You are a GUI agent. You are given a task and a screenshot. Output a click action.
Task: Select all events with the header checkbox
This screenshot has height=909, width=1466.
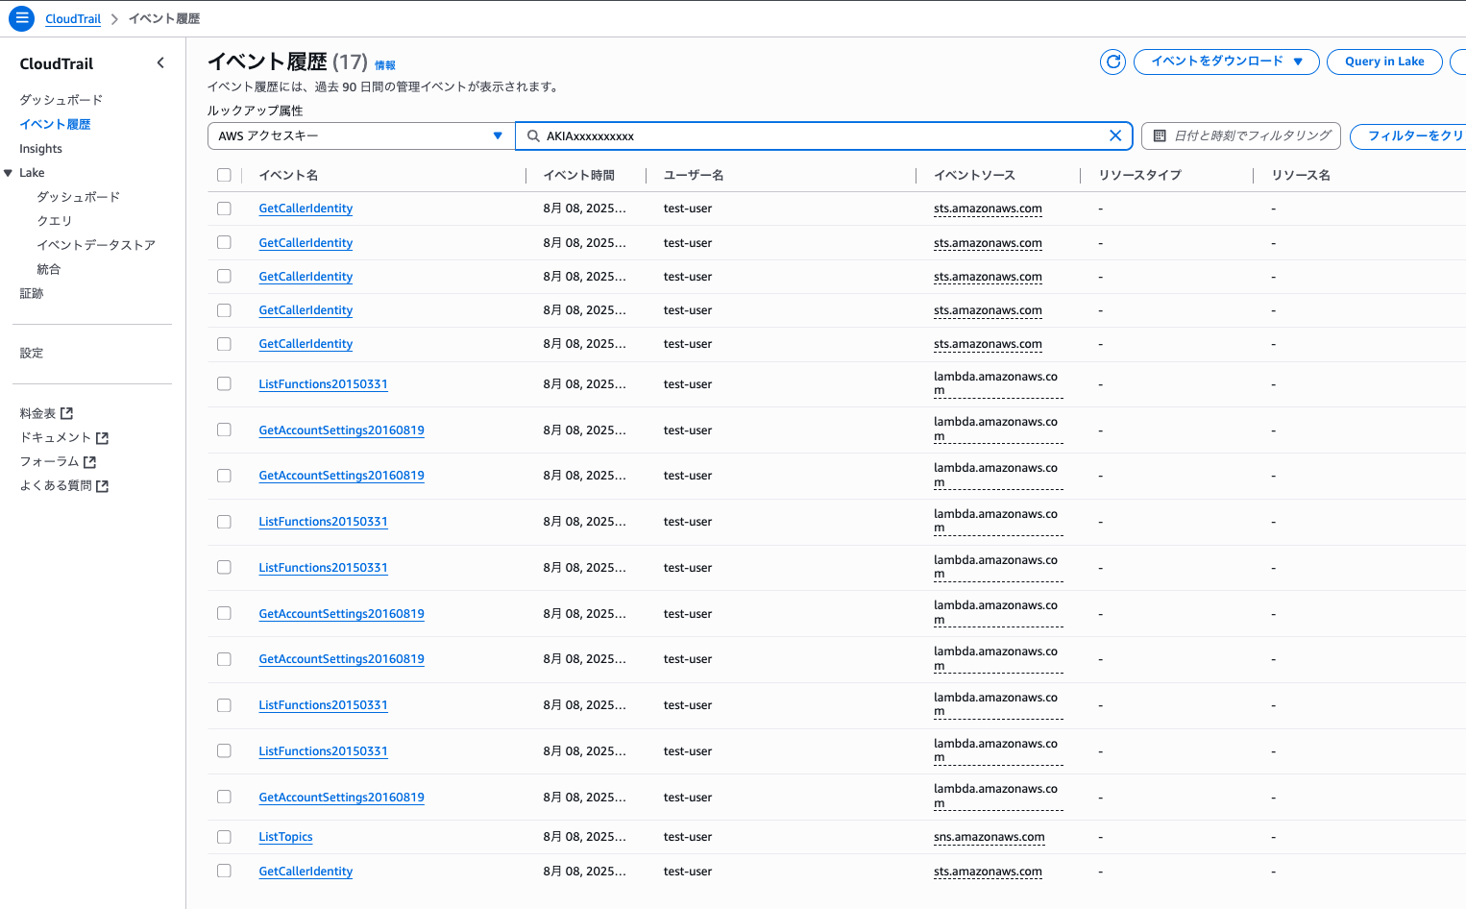click(224, 174)
